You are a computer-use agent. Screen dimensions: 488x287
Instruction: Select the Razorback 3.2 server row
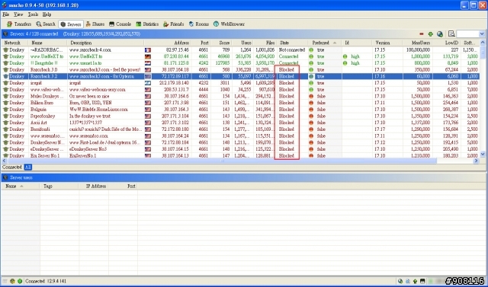(x=240, y=76)
